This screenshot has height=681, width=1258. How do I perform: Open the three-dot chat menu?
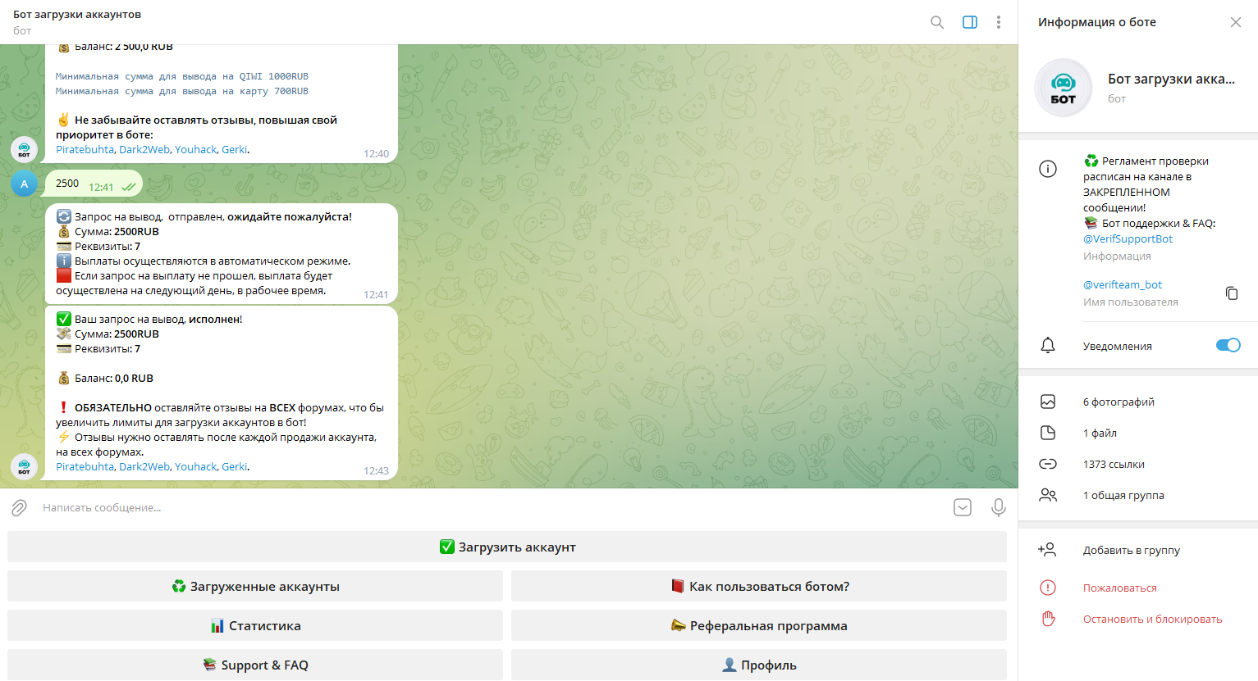998,22
